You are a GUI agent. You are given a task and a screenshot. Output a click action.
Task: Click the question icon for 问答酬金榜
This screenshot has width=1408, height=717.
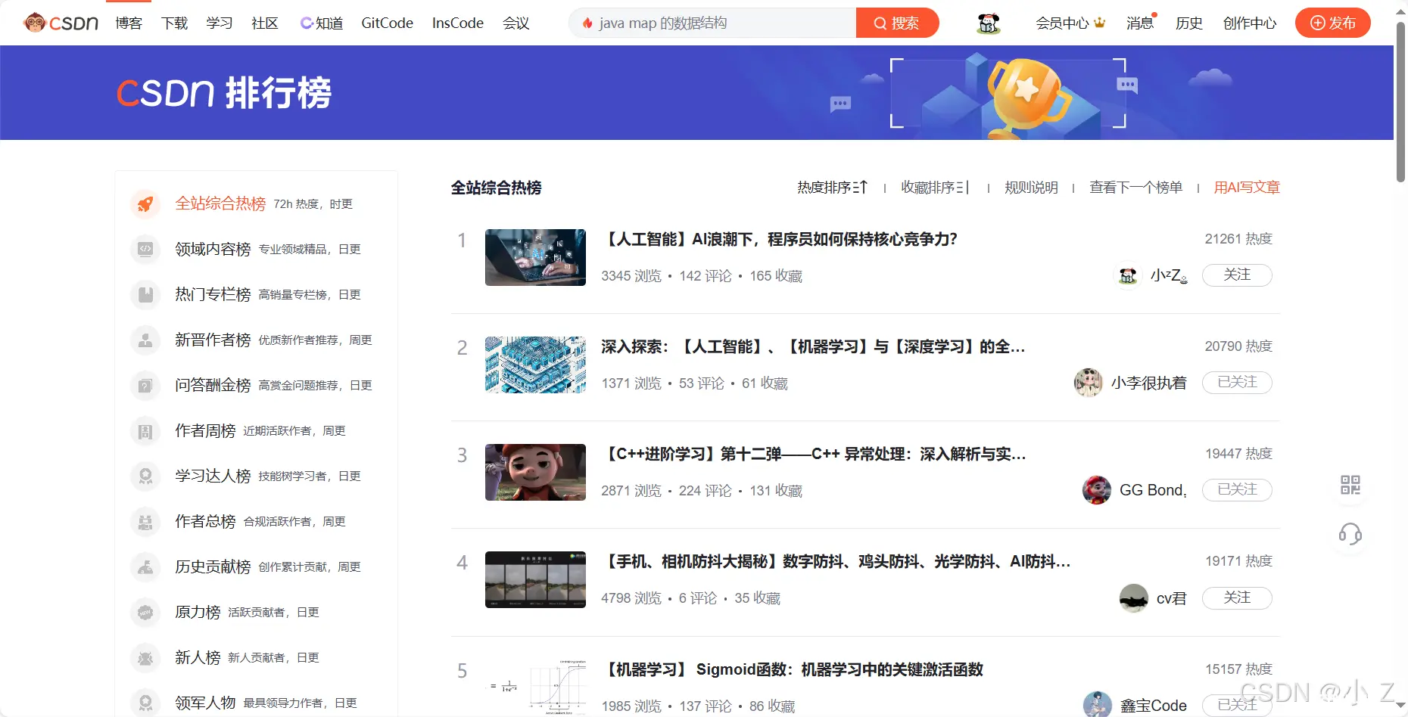click(145, 385)
